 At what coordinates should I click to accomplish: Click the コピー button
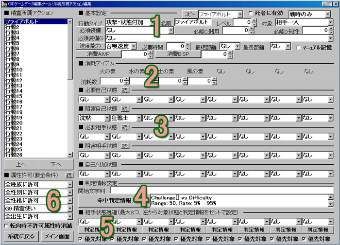pyautogui.click(x=190, y=14)
